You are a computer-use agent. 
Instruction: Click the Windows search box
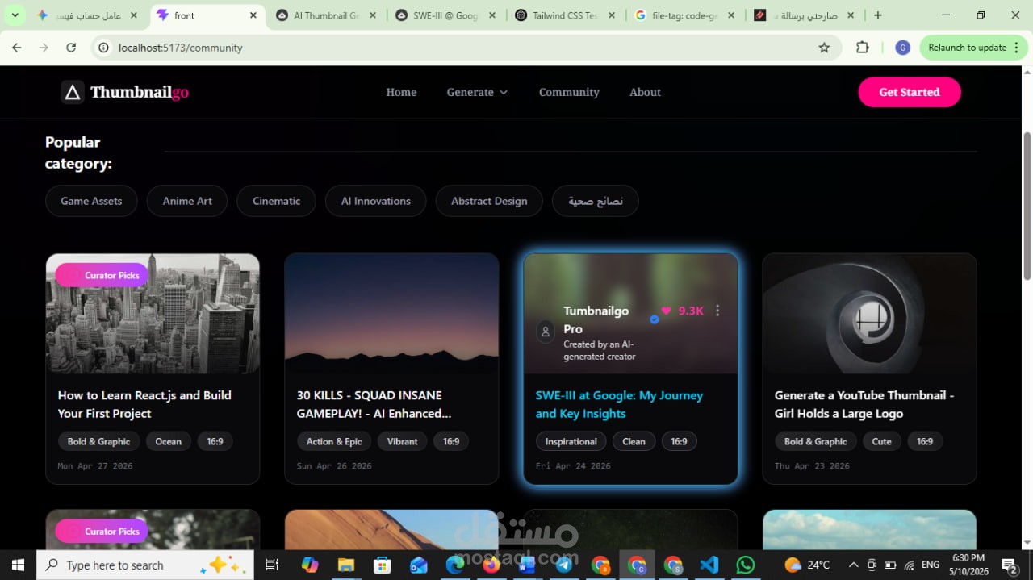pos(145,565)
